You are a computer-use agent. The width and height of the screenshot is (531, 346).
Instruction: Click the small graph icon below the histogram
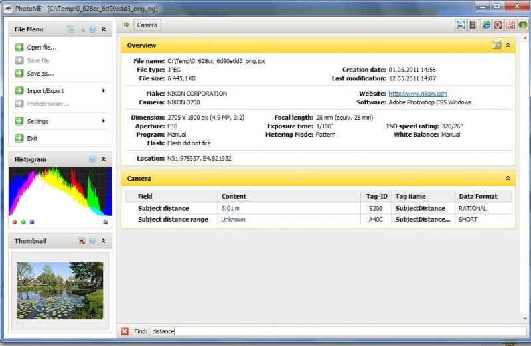pyautogui.click(x=105, y=222)
